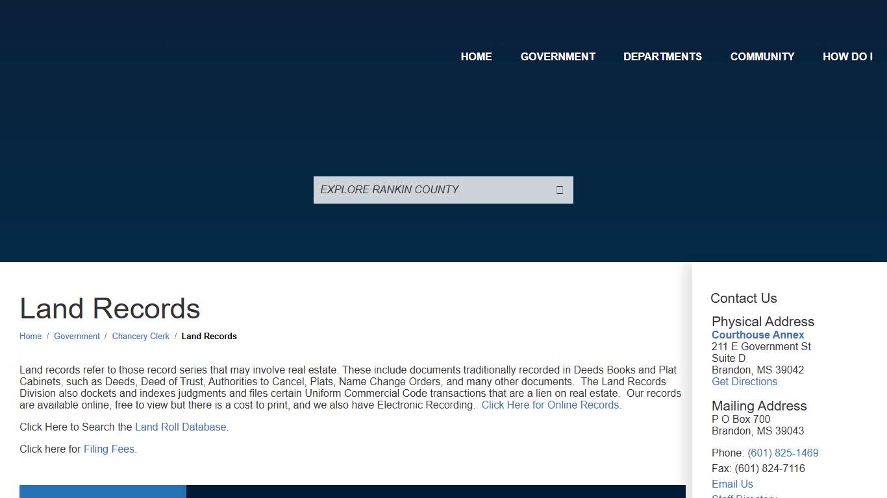Viewport: 887px width, 498px height.
Task: Expand the COMMUNITY menu
Action: click(x=762, y=56)
